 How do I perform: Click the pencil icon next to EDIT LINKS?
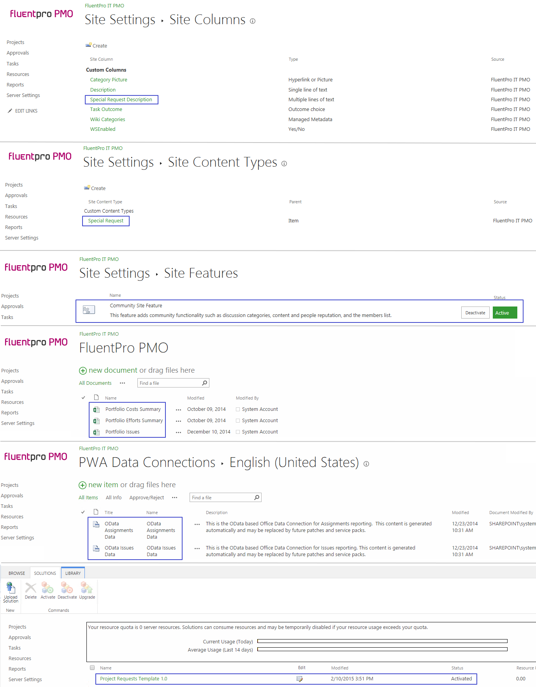(x=10, y=111)
